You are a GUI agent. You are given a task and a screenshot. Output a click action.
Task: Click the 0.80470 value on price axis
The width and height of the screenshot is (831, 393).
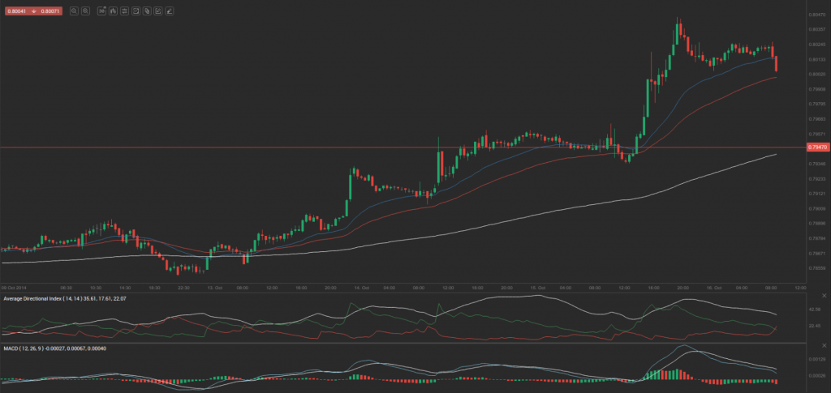(x=816, y=15)
